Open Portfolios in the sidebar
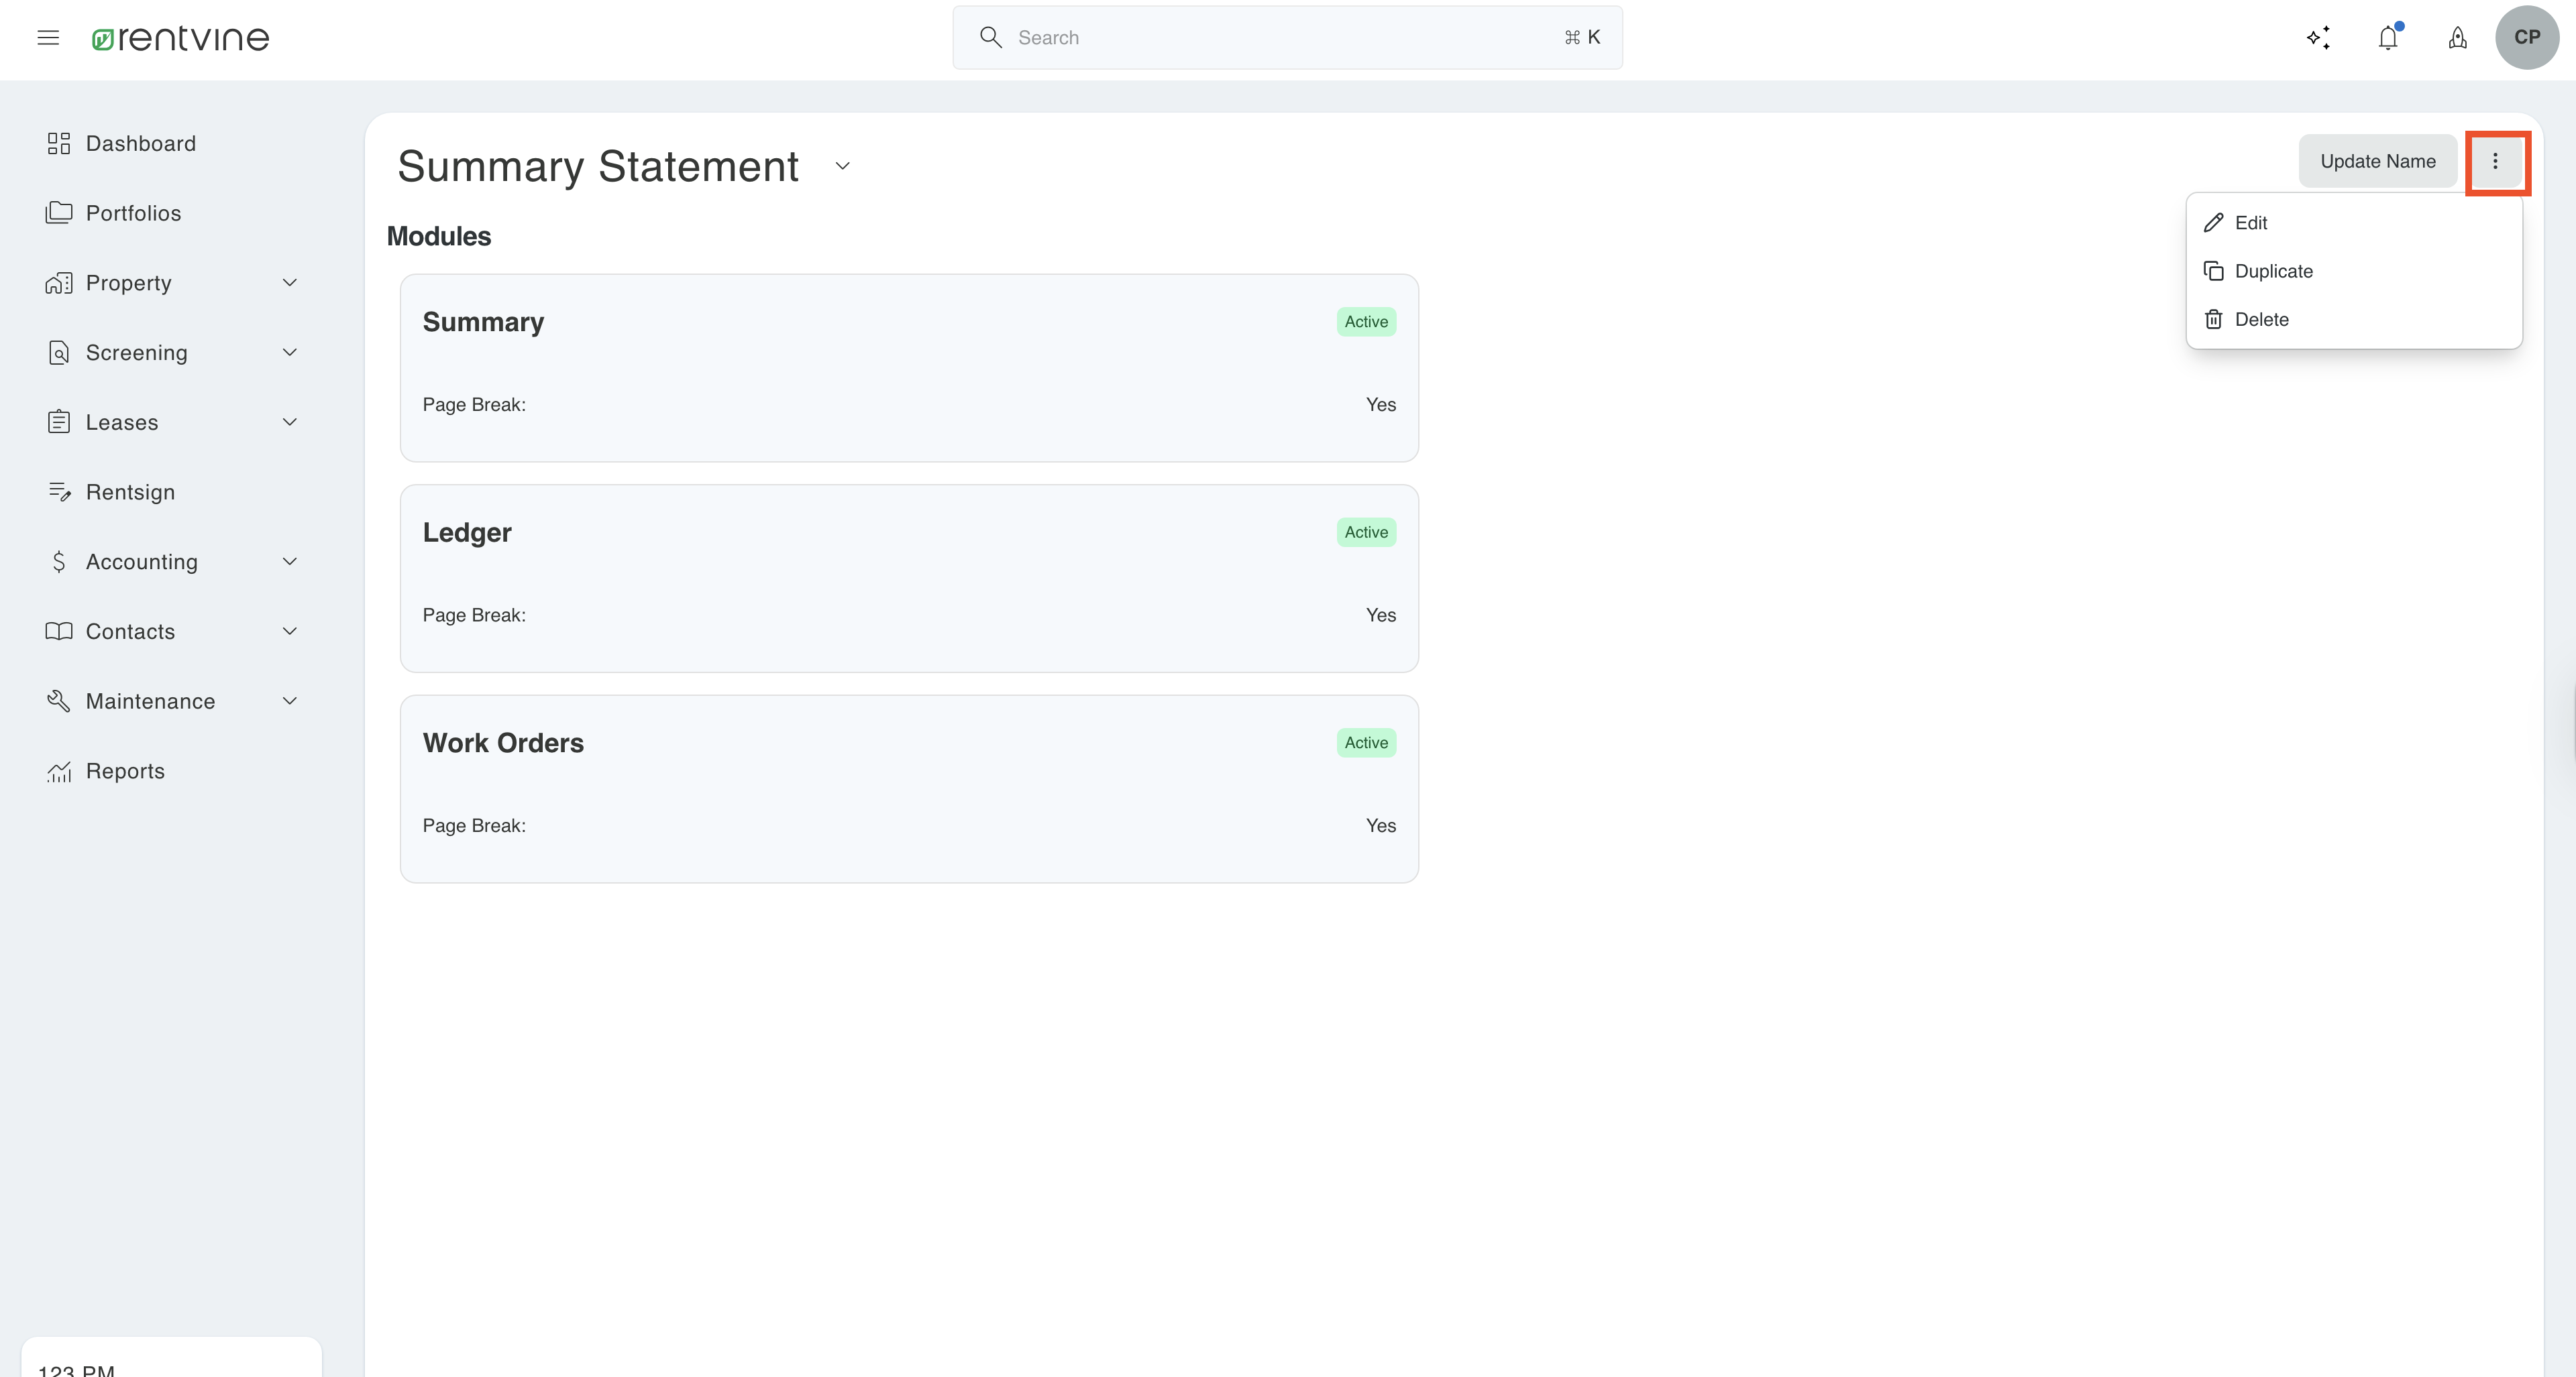 [x=133, y=214]
